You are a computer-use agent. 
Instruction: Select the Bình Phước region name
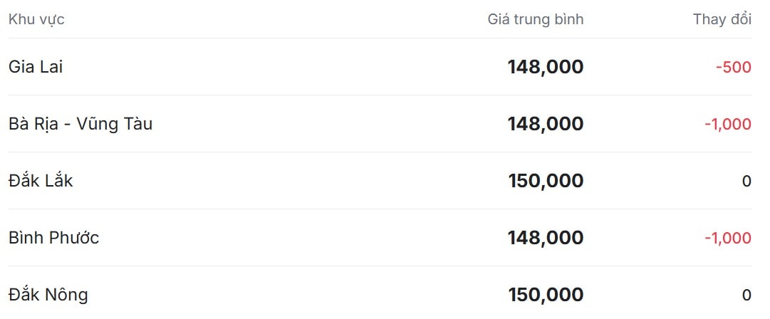(53, 238)
